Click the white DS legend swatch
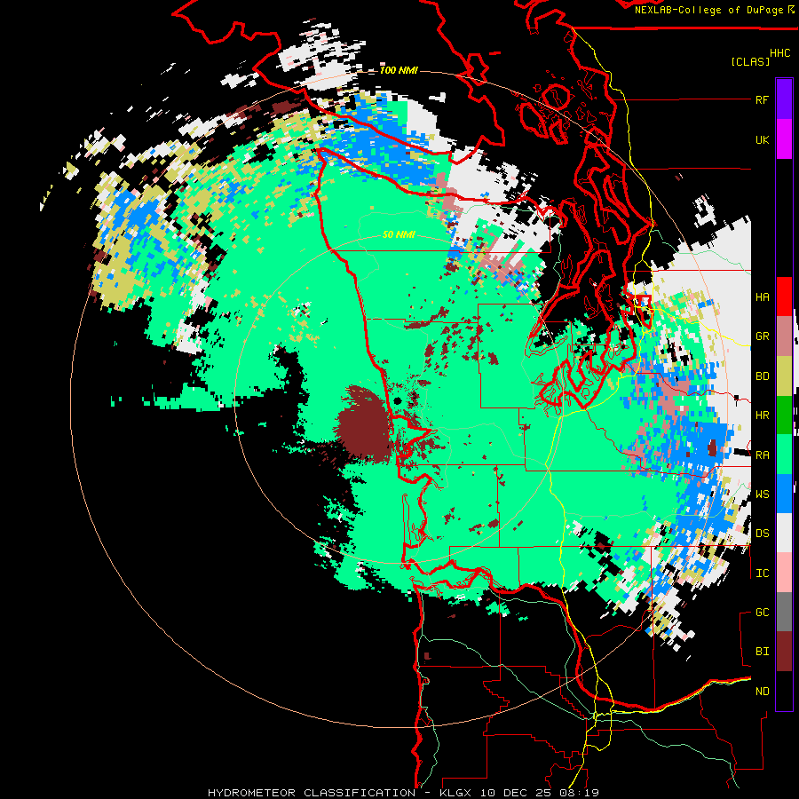This screenshot has width=799, height=799. pyautogui.click(x=784, y=533)
